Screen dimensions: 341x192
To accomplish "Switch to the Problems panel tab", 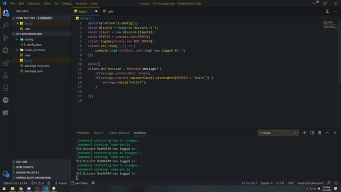I will point(83,133).
